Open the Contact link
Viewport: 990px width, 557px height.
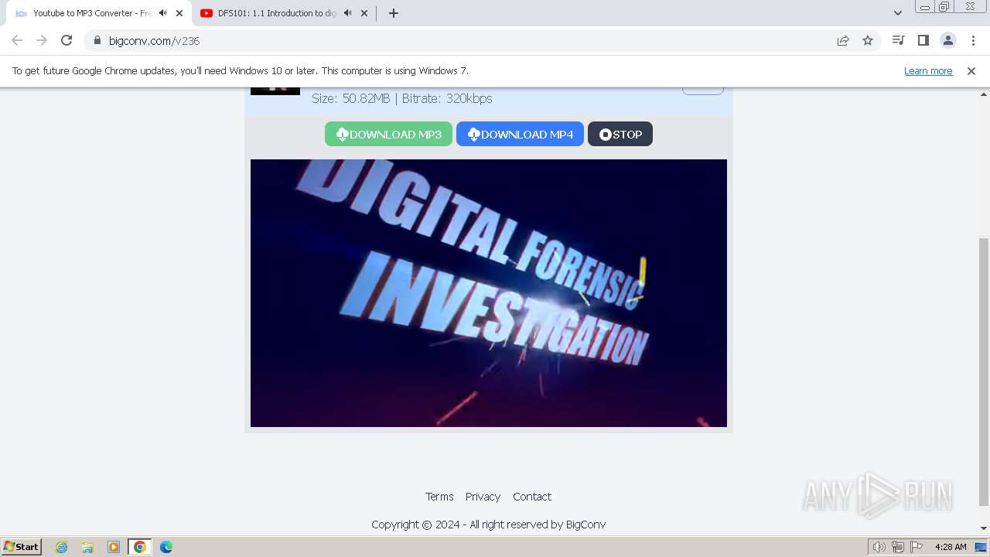coord(532,497)
